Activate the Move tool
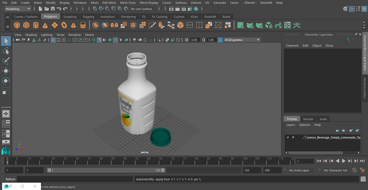Viewport: 368px width, 190px height. [x=6, y=71]
